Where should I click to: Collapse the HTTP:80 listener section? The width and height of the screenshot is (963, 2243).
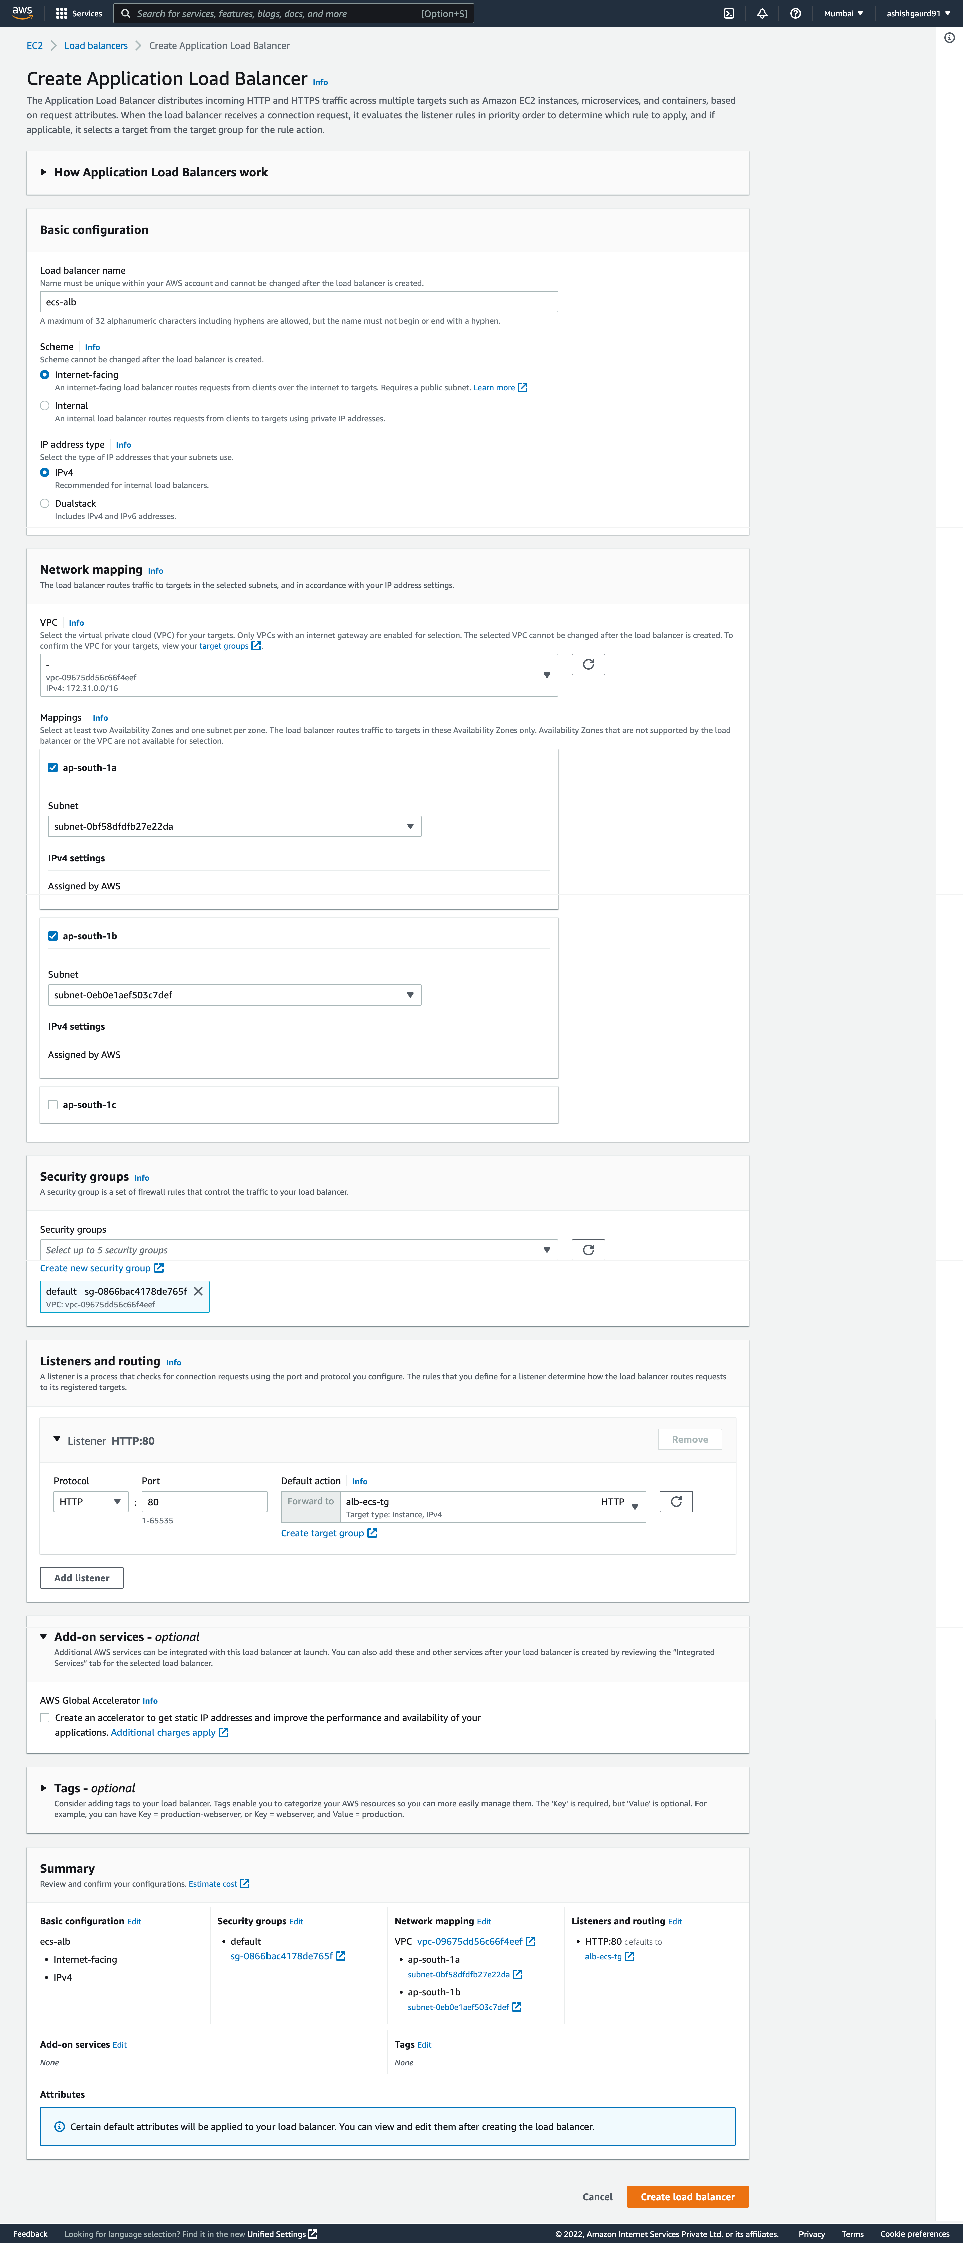(x=58, y=1439)
